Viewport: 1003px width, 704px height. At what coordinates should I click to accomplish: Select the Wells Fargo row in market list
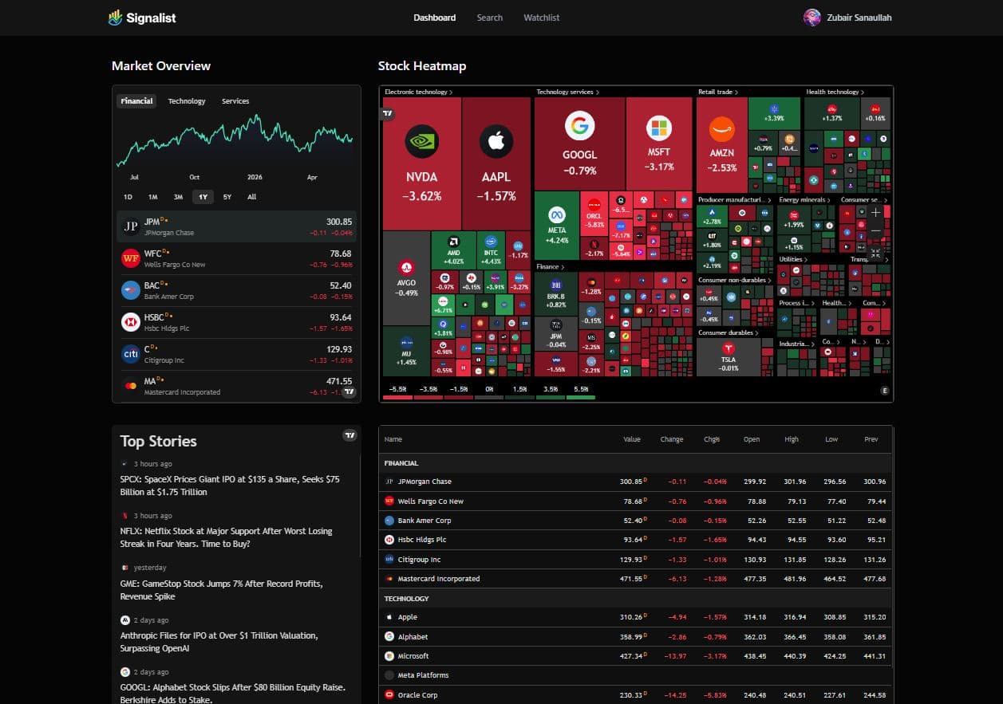pyautogui.click(x=236, y=258)
